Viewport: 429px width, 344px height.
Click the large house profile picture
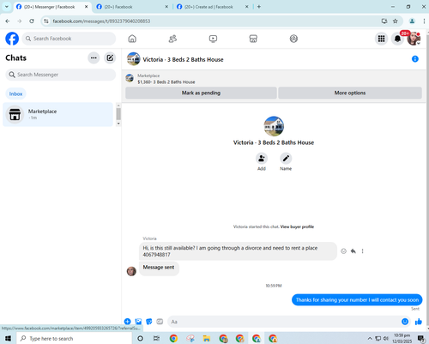coord(274,126)
